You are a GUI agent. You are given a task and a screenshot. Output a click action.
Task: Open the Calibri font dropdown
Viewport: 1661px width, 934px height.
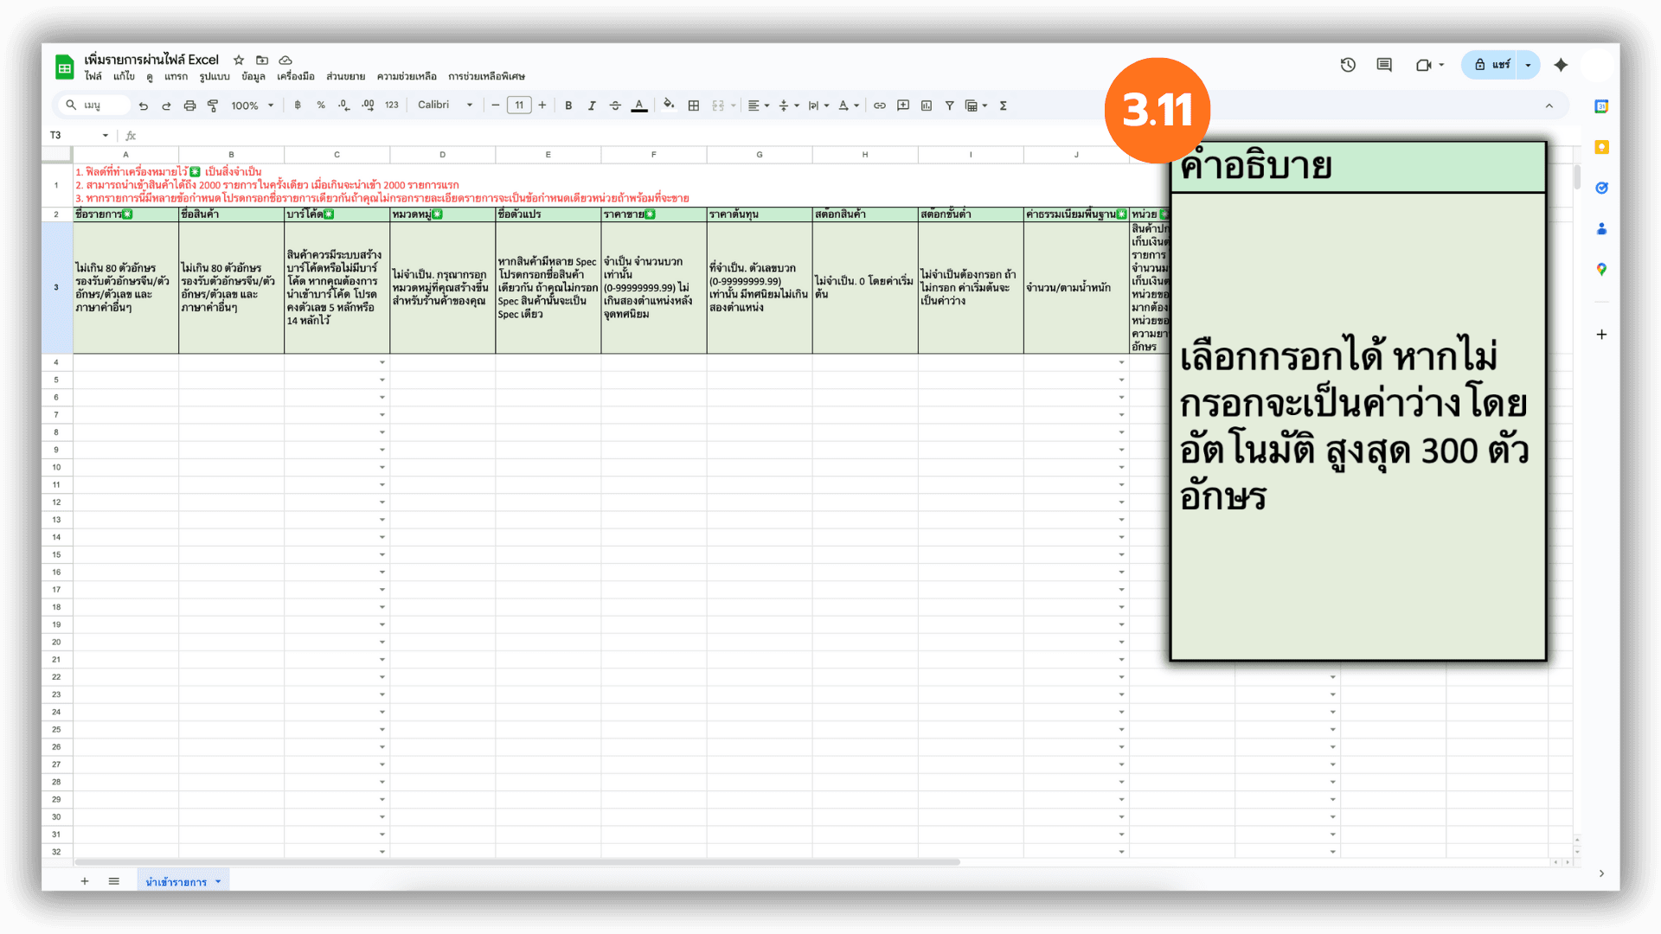pos(445,106)
